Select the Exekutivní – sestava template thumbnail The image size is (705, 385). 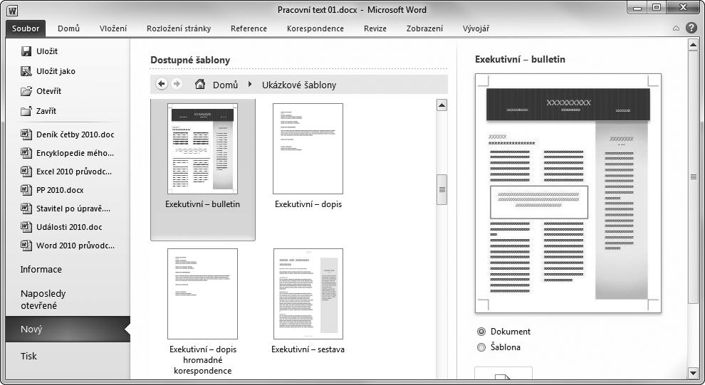[x=308, y=294]
